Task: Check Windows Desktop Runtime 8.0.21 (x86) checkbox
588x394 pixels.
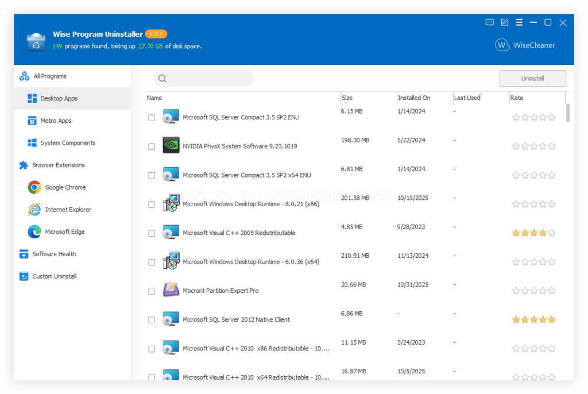Action: coord(152,204)
